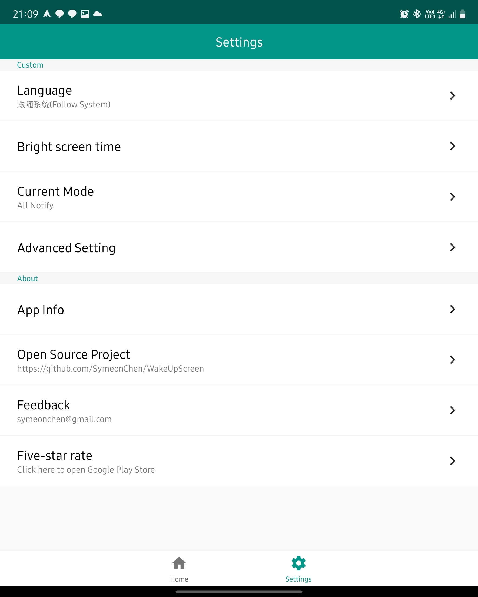Tap the battery icon in status bar
The height and width of the screenshot is (597, 478).
[x=463, y=14]
